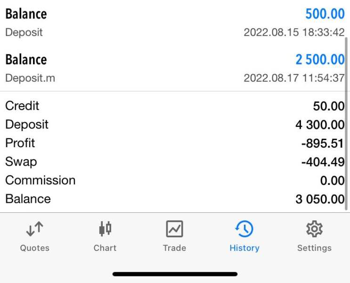
Task: Tap the History clock icon
Action: pos(244,229)
